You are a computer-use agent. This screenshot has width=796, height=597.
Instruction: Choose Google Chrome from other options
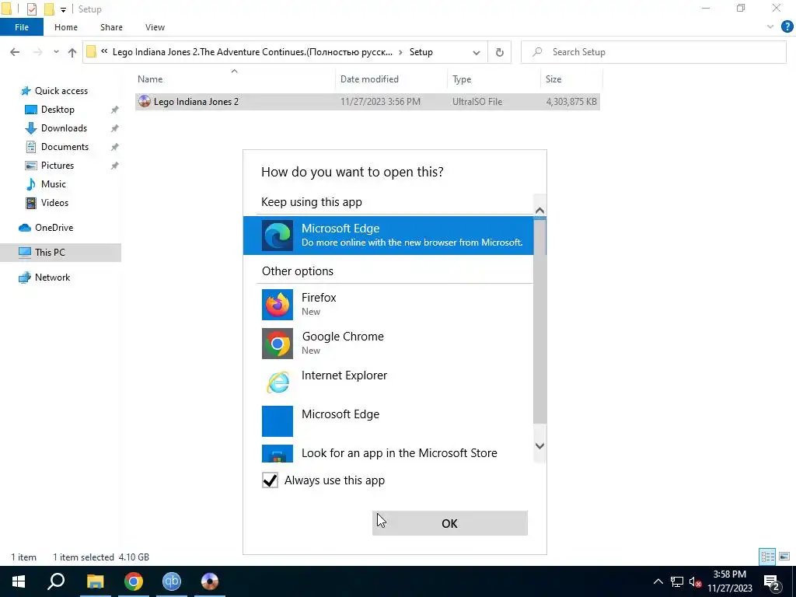pyautogui.click(x=389, y=343)
